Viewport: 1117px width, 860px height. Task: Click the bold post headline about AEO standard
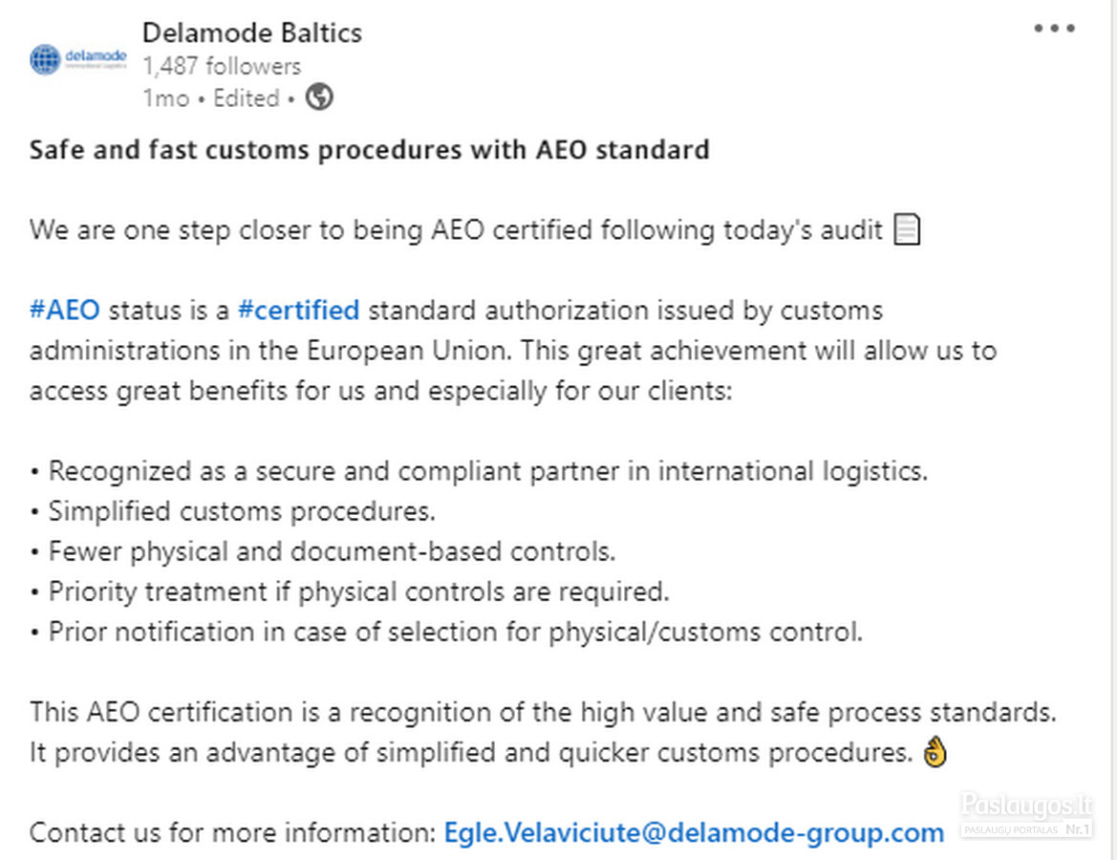[370, 150]
